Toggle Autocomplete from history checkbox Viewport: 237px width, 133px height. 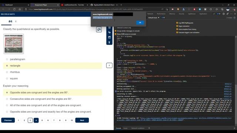pos(177,29)
